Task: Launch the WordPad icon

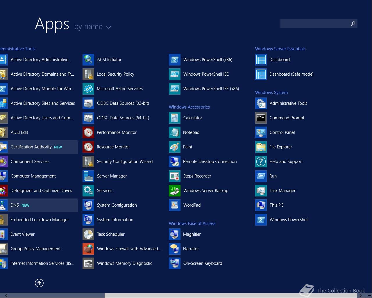Action: click(x=175, y=205)
